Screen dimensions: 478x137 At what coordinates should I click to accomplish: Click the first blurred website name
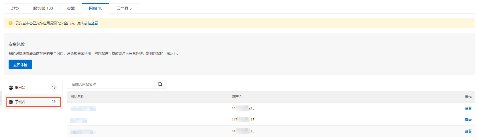(83, 108)
